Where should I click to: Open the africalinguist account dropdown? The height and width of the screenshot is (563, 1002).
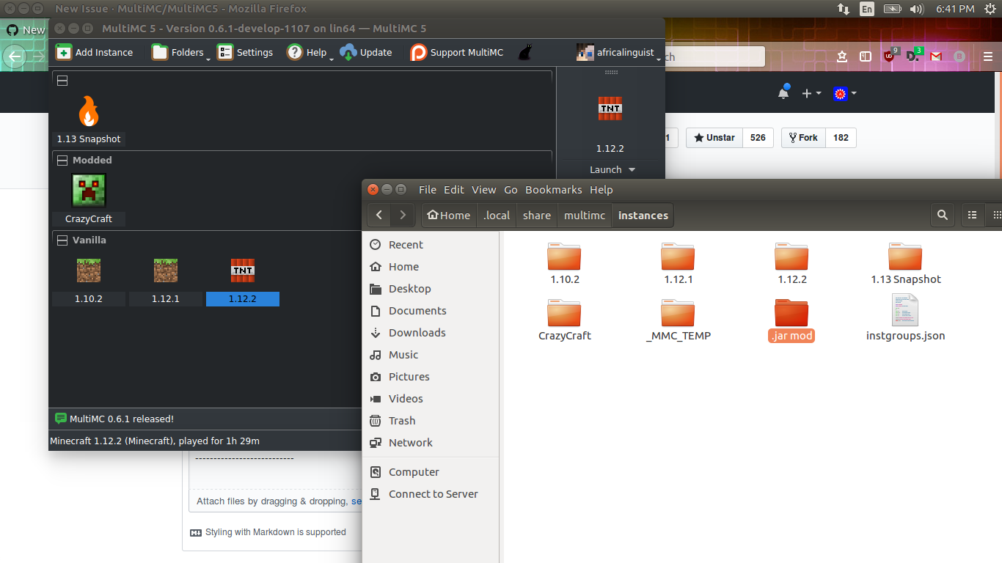[618, 52]
